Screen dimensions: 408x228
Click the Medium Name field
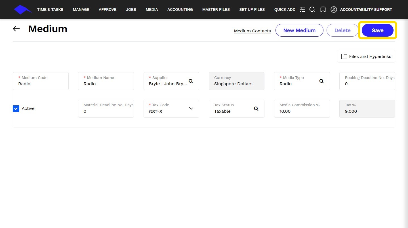pyautogui.click(x=106, y=81)
